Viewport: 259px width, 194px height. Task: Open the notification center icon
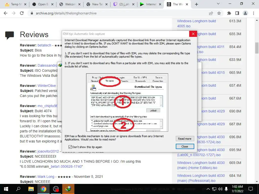251,189
